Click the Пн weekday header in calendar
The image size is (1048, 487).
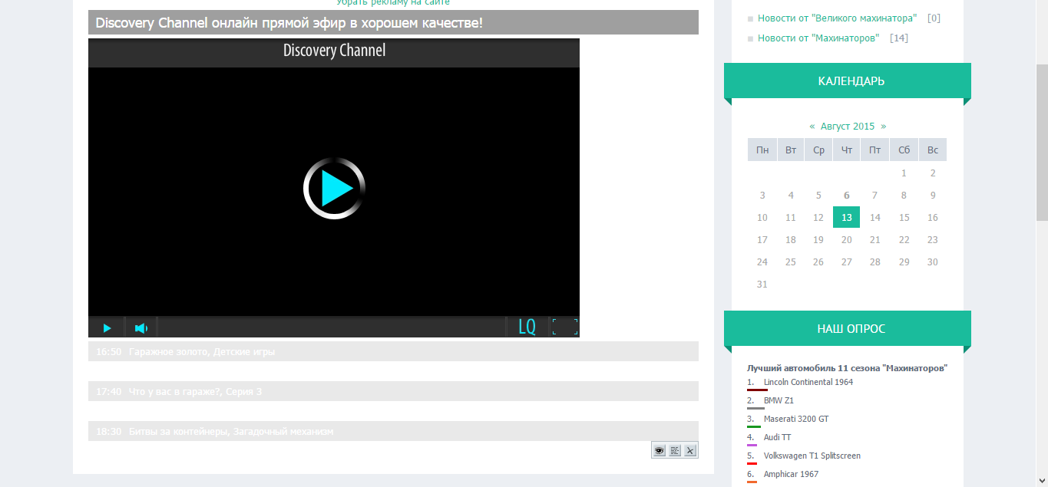(x=762, y=150)
